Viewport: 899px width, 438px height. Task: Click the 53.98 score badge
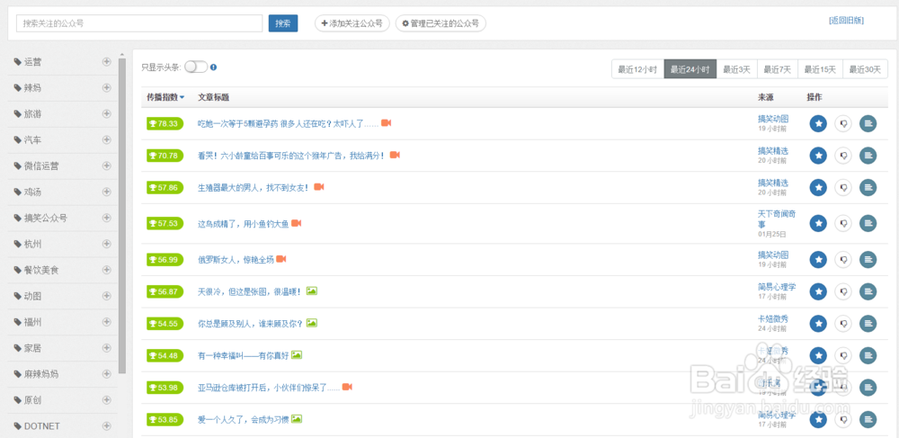pyautogui.click(x=164, y=388)
